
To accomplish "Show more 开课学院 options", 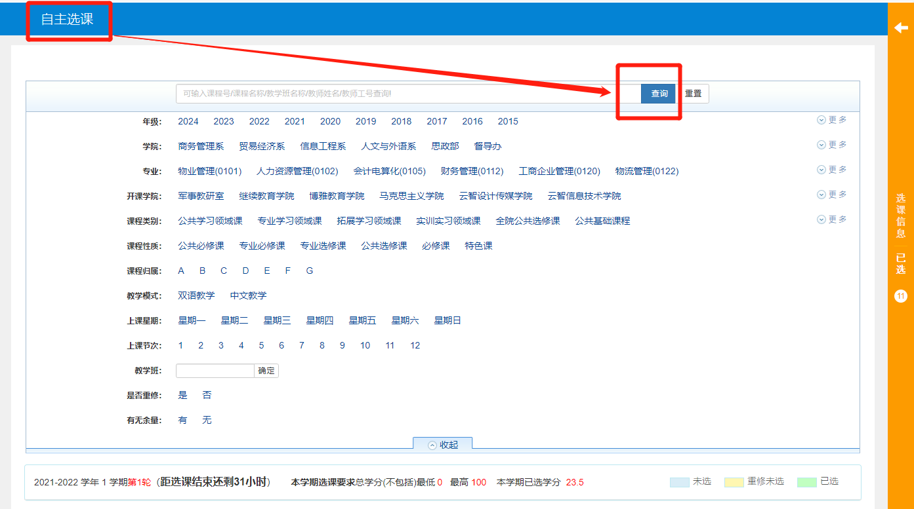I will click(831, 195).
